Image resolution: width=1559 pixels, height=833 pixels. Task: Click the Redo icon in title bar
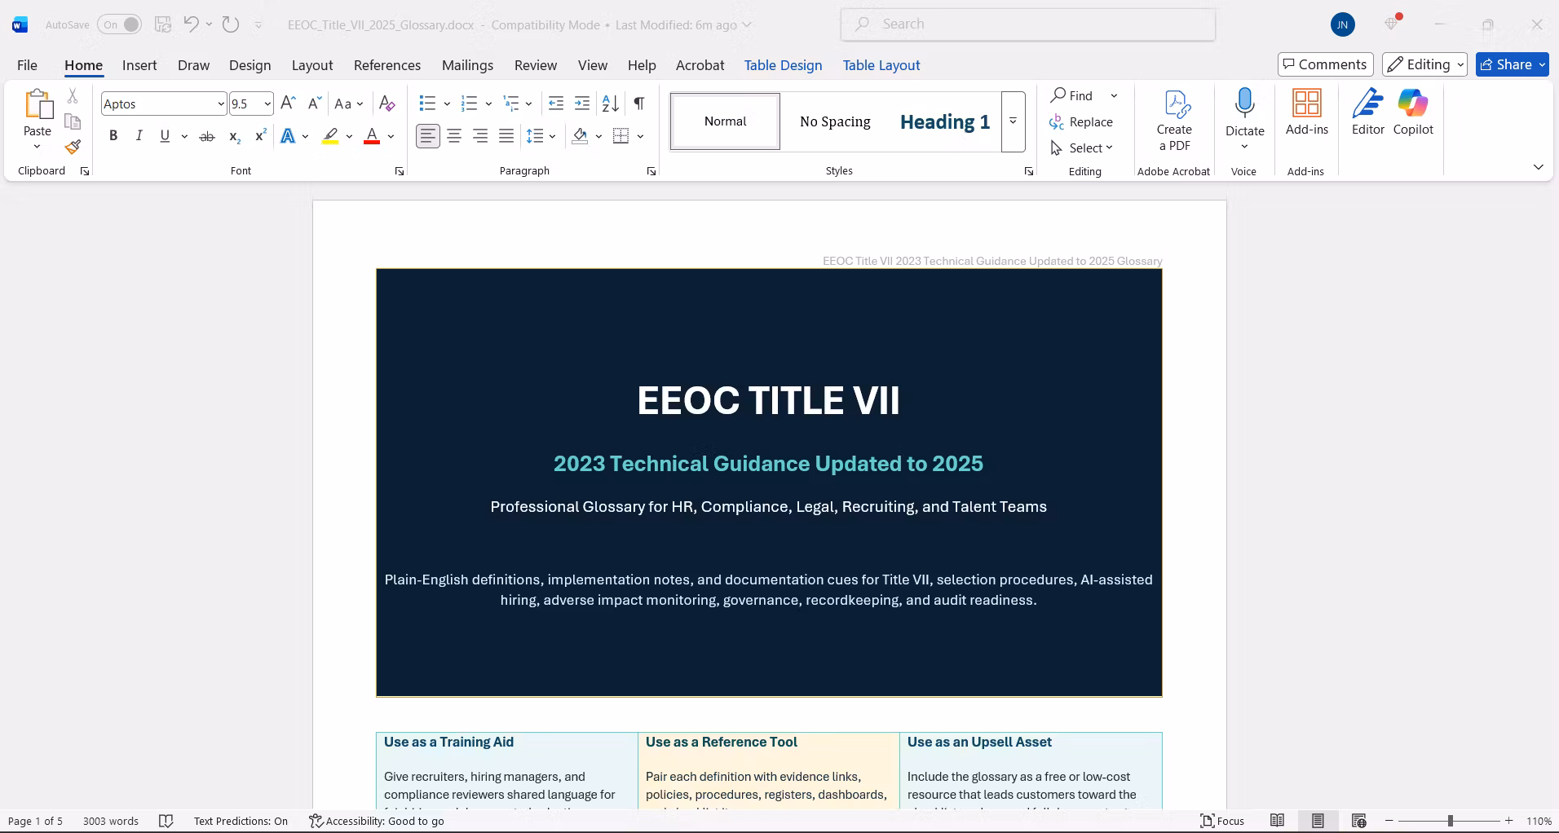coord(231,24)
